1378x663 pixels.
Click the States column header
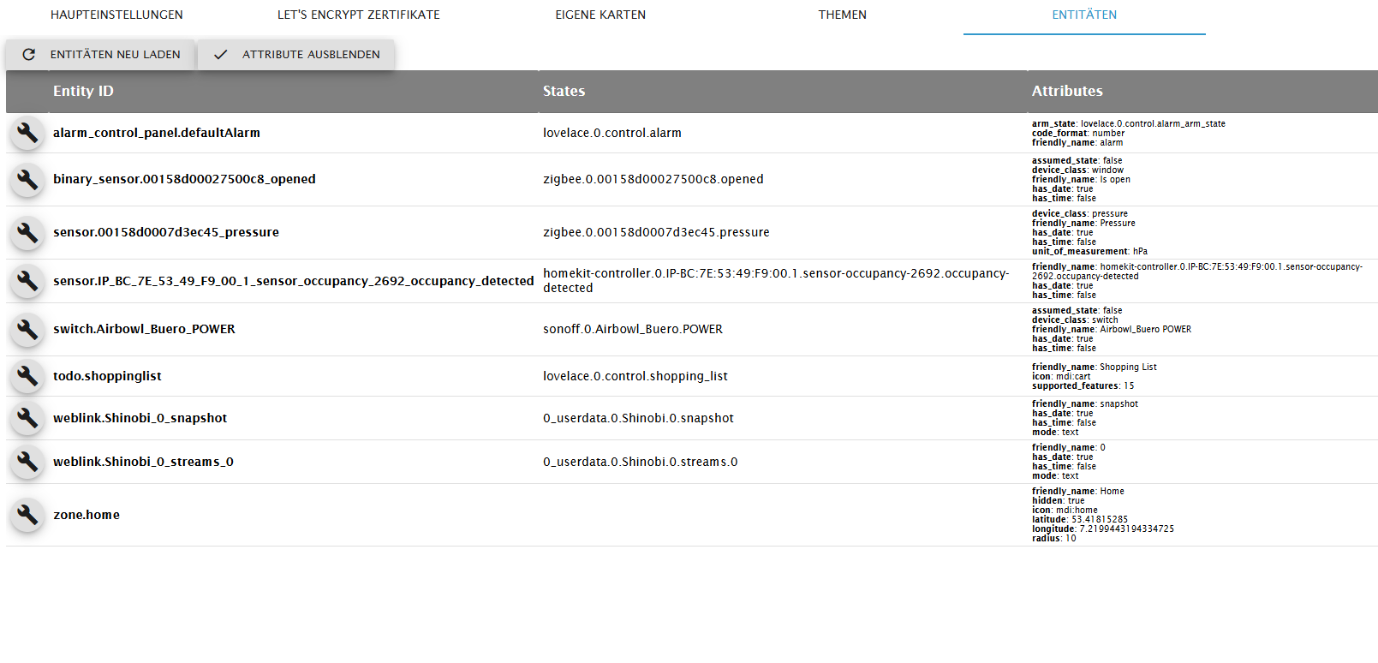564,91
